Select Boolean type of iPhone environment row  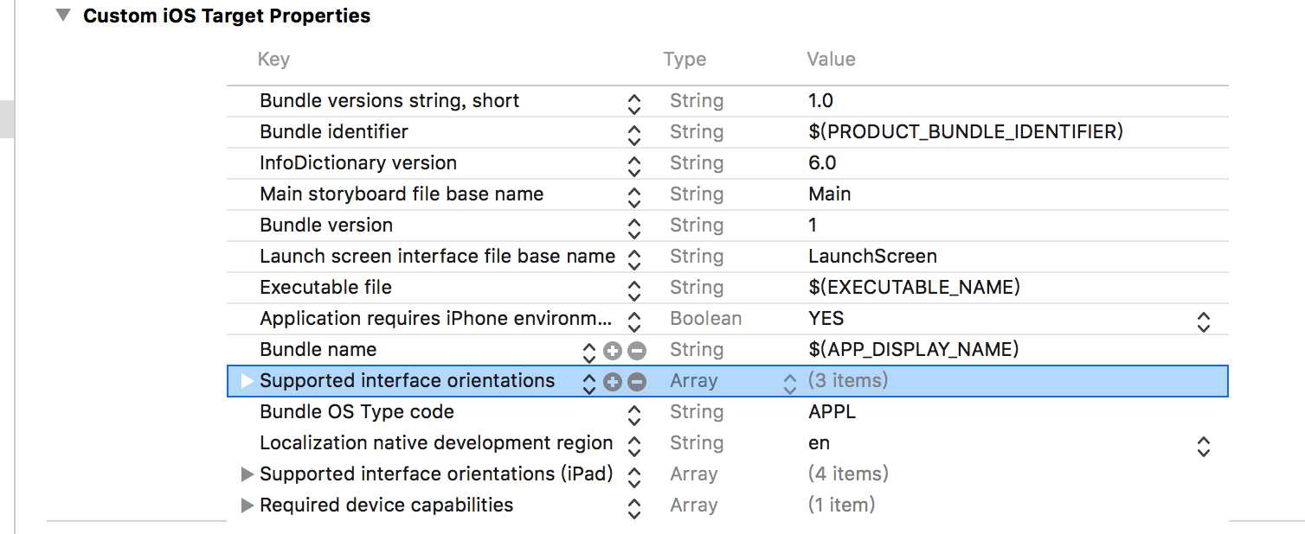pyautogui.click(x=705, y=319)
